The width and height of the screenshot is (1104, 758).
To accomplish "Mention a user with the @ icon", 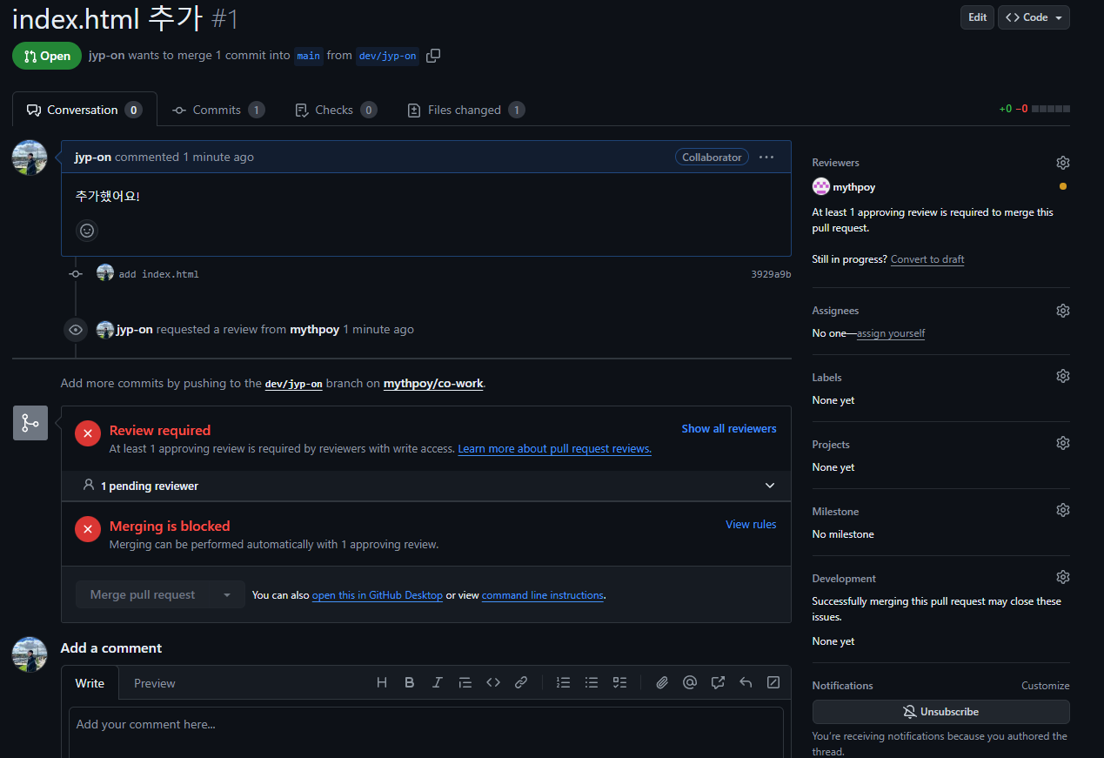I will 690,683.
